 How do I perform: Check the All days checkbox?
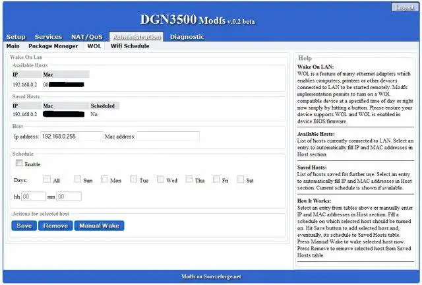[47, 179]
